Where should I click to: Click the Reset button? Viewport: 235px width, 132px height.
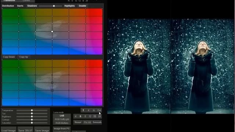78,122
